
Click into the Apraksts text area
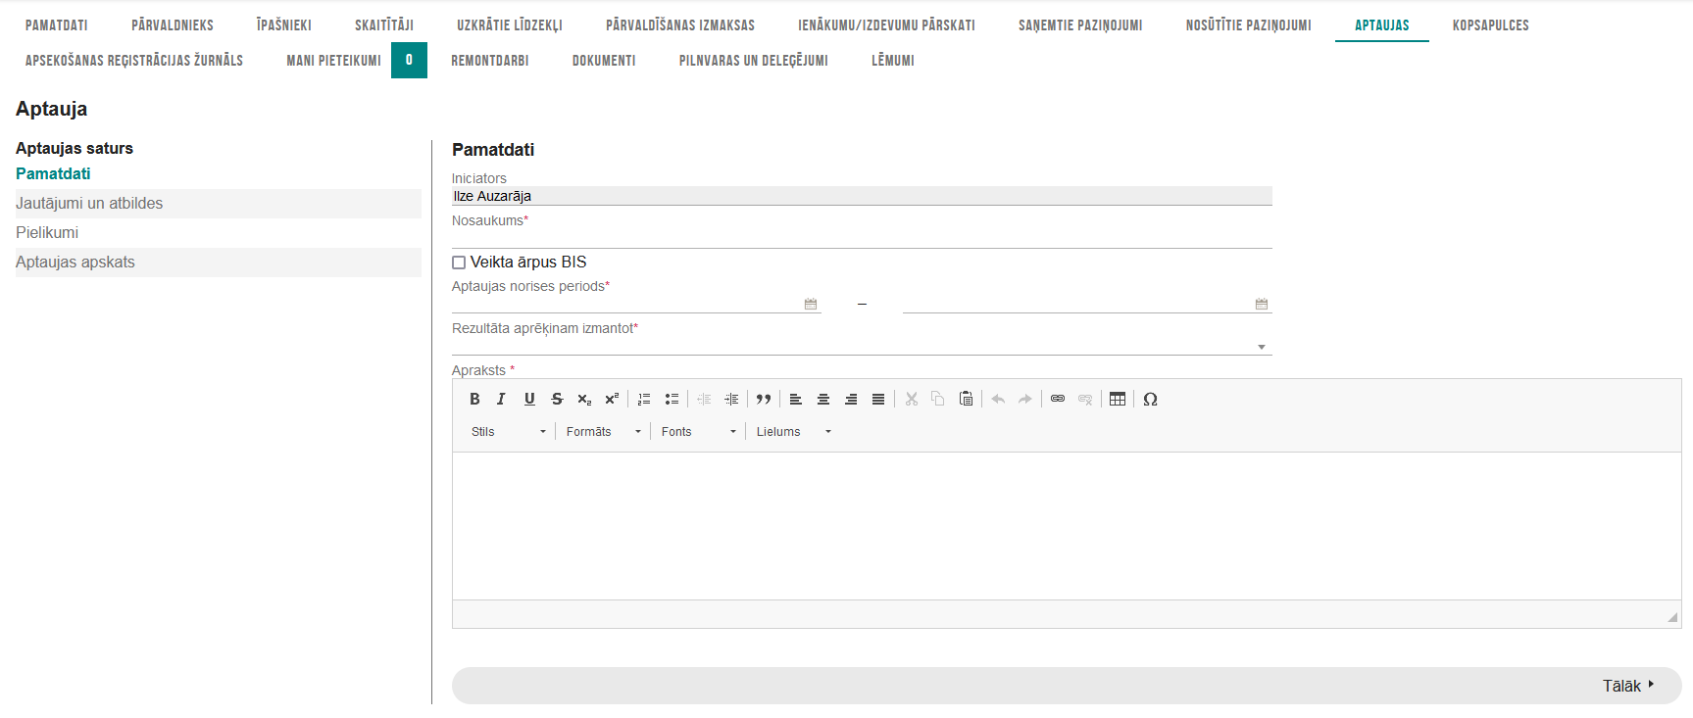tap(1067, 526)
